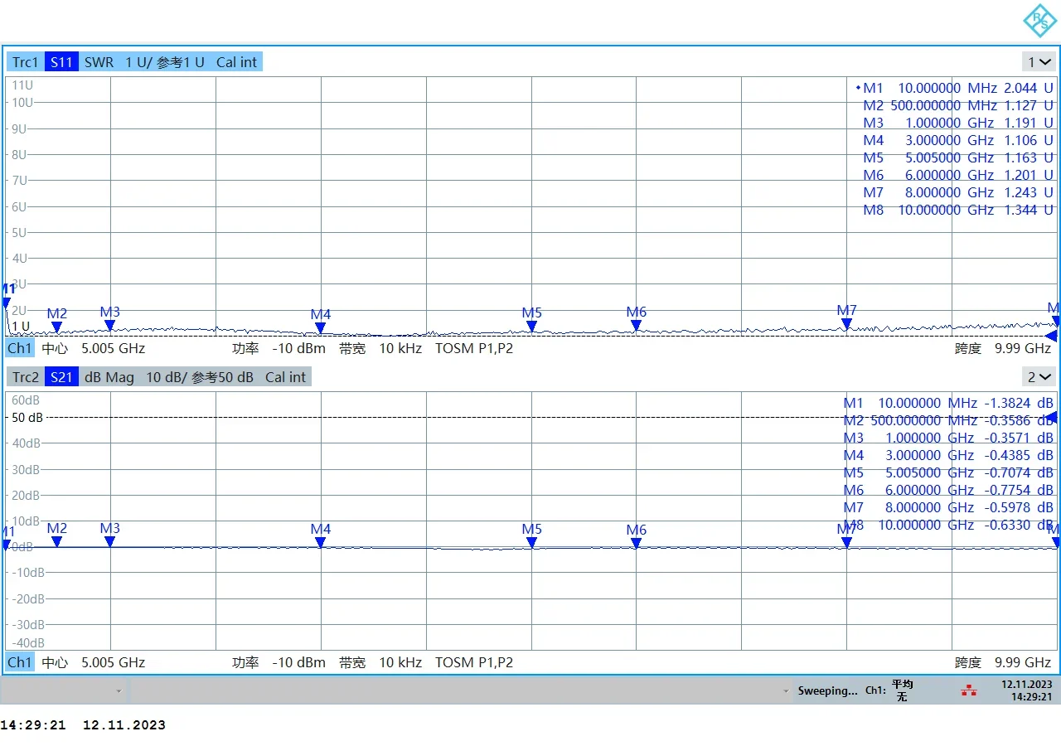The height and width of the screenshot is (746, 1061).
Task: Select marker M6 triangle on the S21 trace
Action: tap(636, 544)
